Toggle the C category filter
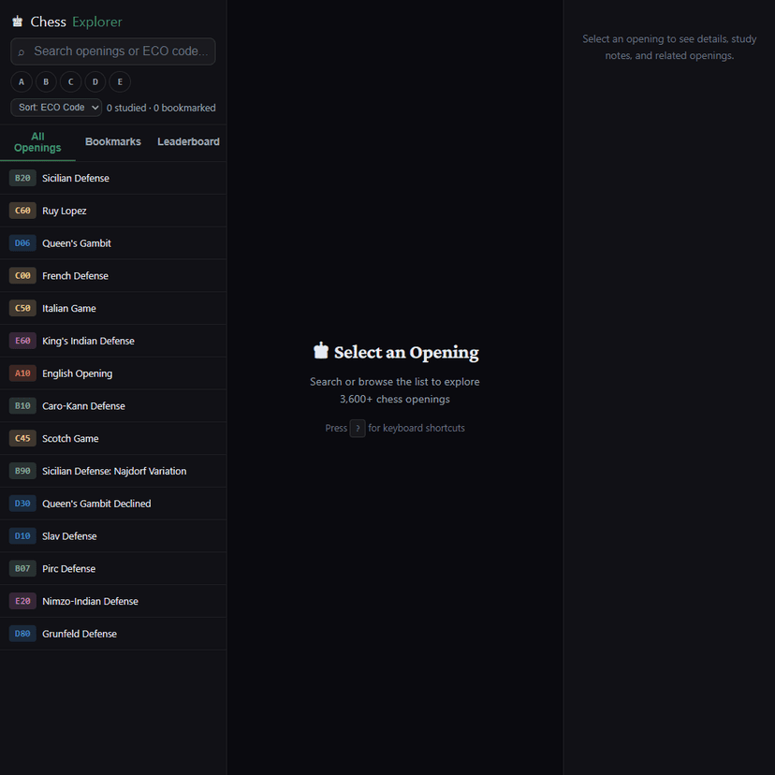 (71, 82)
